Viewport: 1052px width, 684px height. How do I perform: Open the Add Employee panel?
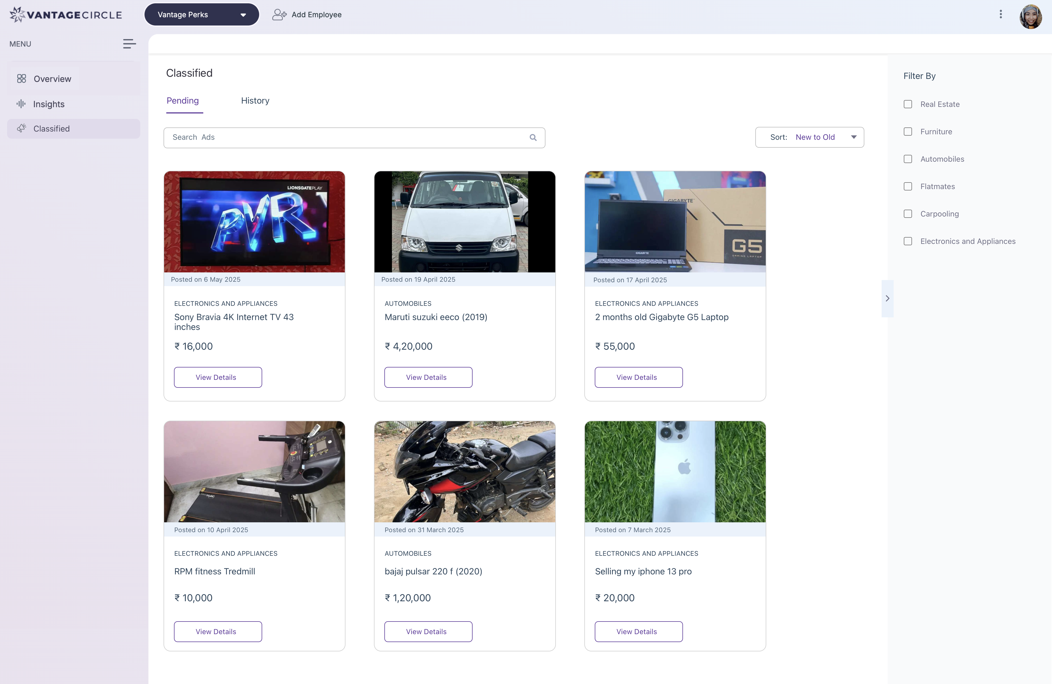pyautogui.click(x=307, y=14)
